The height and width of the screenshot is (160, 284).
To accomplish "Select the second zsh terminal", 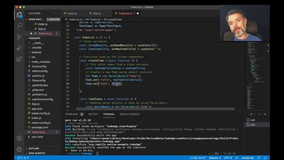I will 257,124.
